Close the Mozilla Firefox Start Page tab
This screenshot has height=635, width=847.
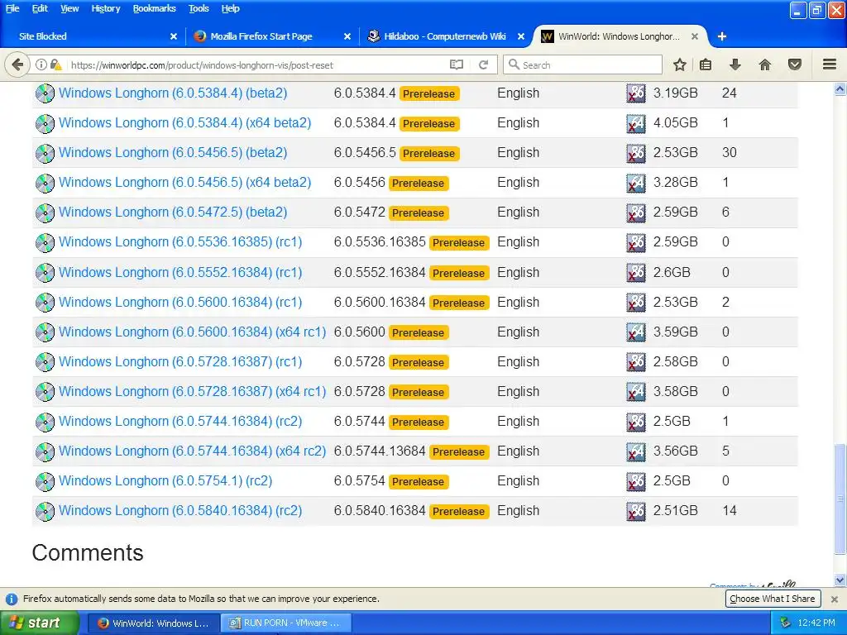(347, 36)
